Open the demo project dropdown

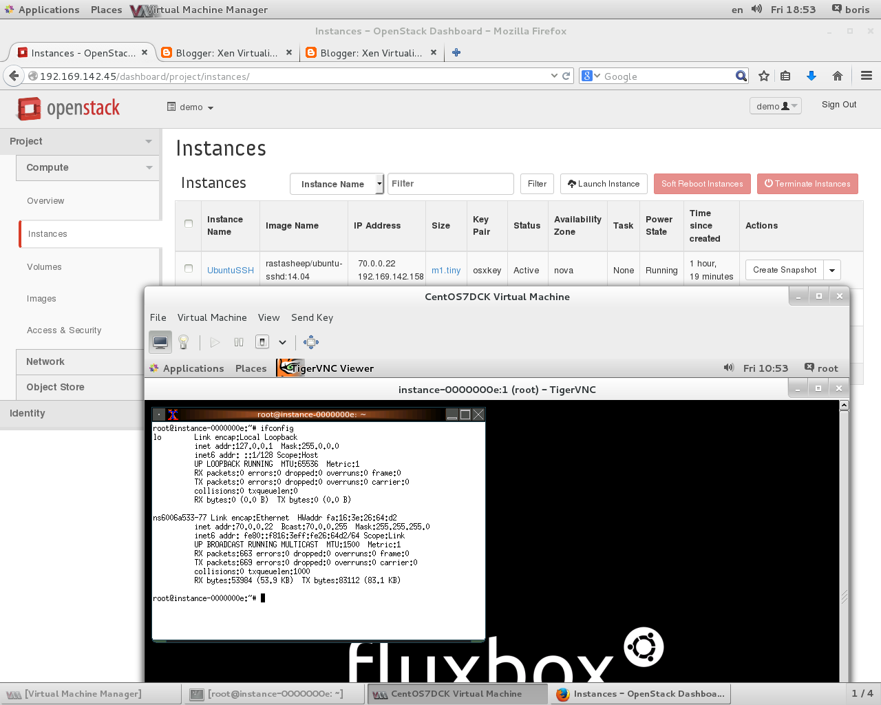[191, 107]
